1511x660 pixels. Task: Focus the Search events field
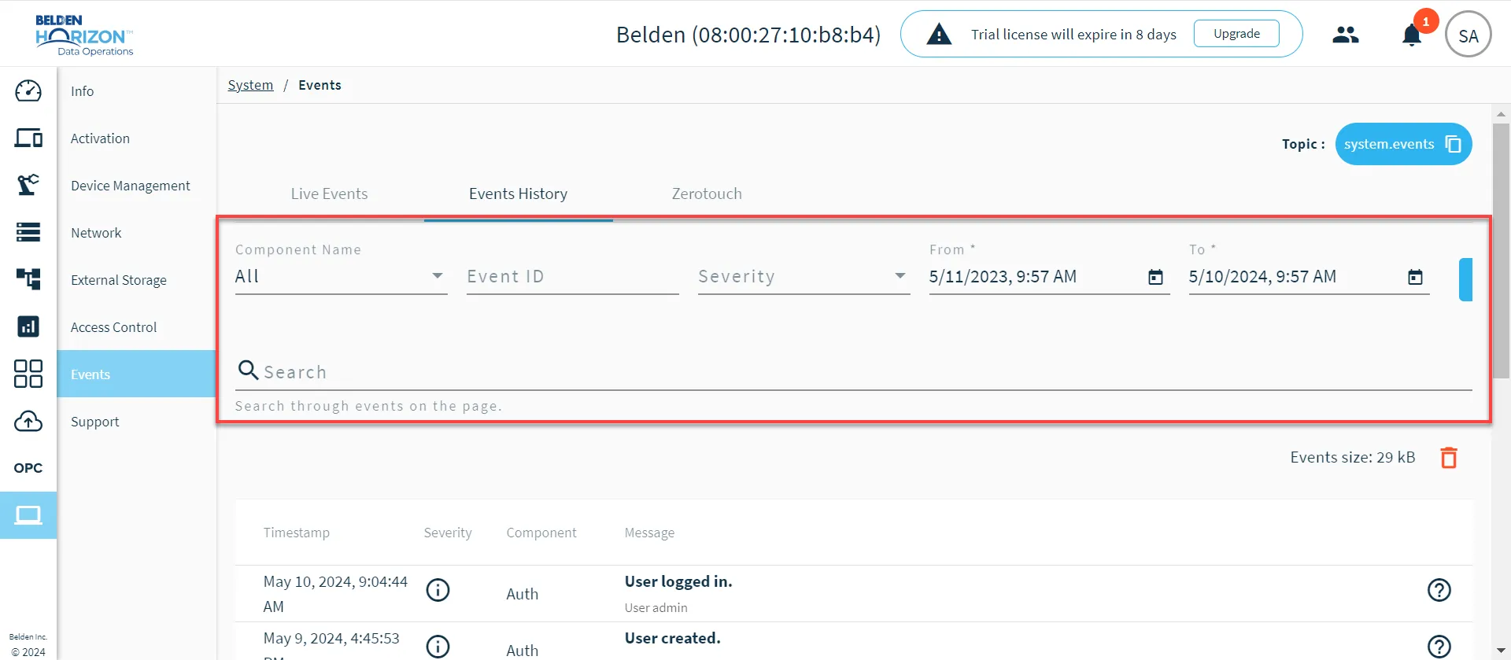point(853,371)
